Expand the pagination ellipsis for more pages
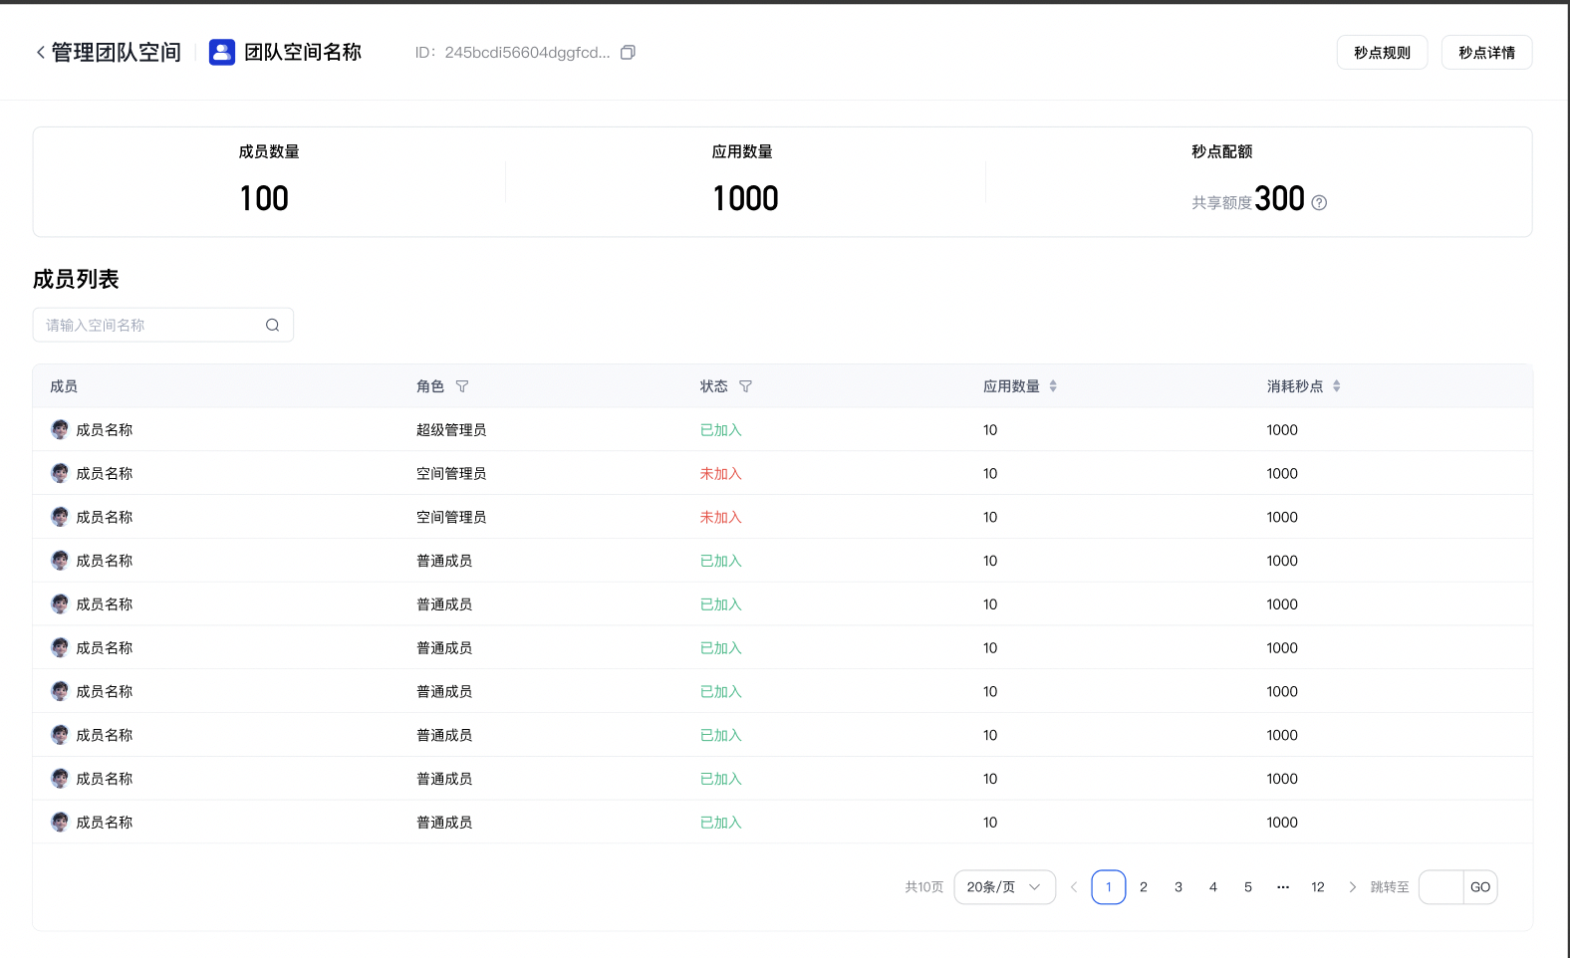 [1283, 887]
